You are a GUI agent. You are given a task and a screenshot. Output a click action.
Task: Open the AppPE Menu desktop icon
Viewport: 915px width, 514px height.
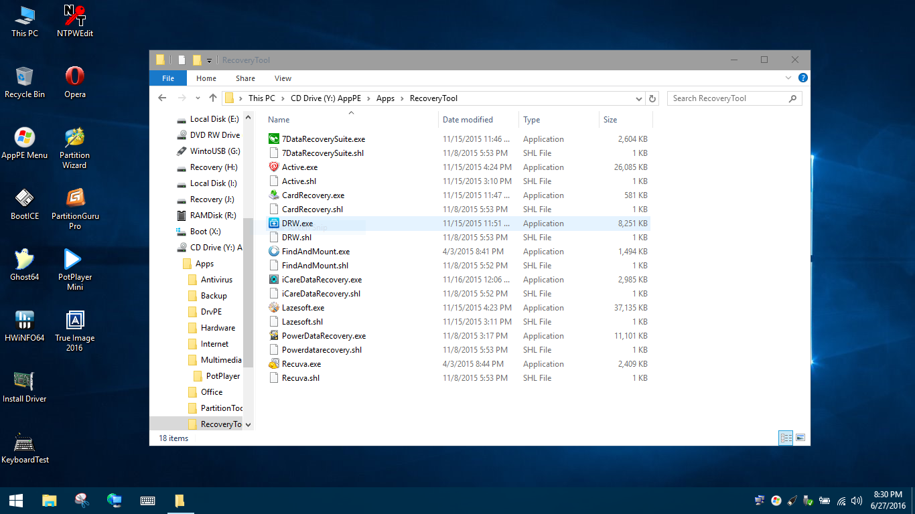point(25,143)
